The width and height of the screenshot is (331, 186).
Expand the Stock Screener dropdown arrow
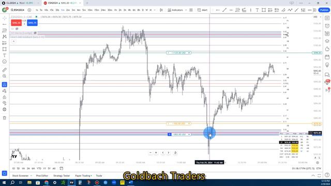click(x=31, y=176)
